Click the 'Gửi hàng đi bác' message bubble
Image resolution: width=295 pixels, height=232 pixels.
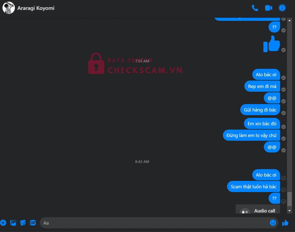click(260, 110)
